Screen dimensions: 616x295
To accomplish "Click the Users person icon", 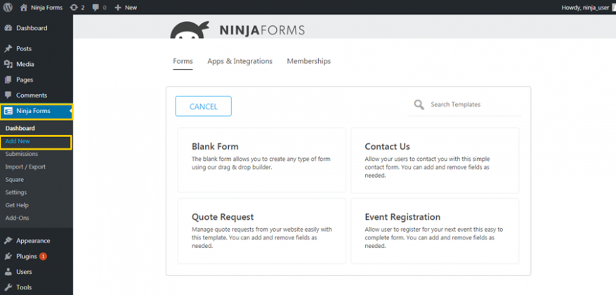I will tap(8, 272).
